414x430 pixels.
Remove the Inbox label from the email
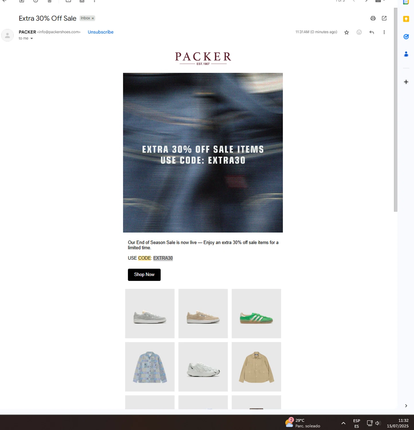93,18
